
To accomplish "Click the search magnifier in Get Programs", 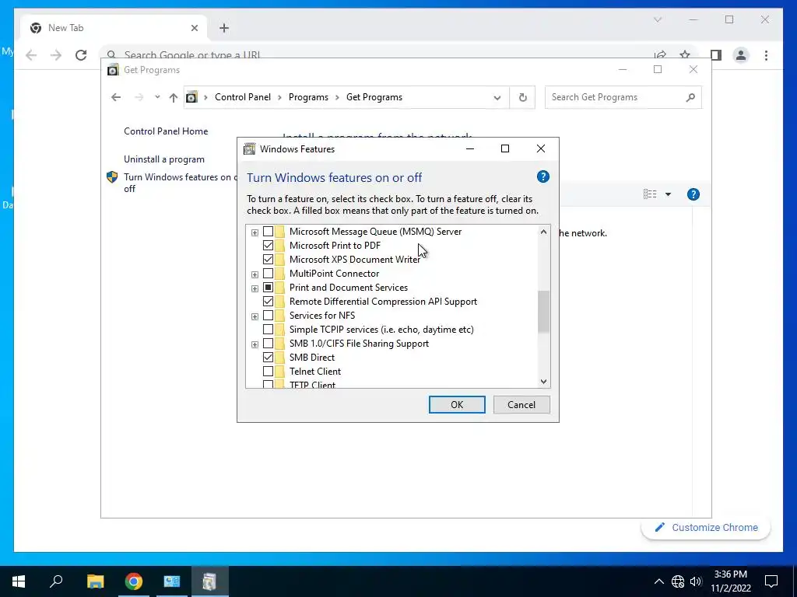I will click(690, 97).
